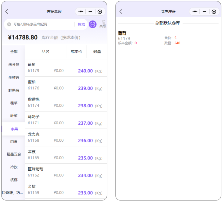Click the record circle icon in 库存查询 header
The width and height of the screenshot is (222, 202).
[x=100, y=12]
